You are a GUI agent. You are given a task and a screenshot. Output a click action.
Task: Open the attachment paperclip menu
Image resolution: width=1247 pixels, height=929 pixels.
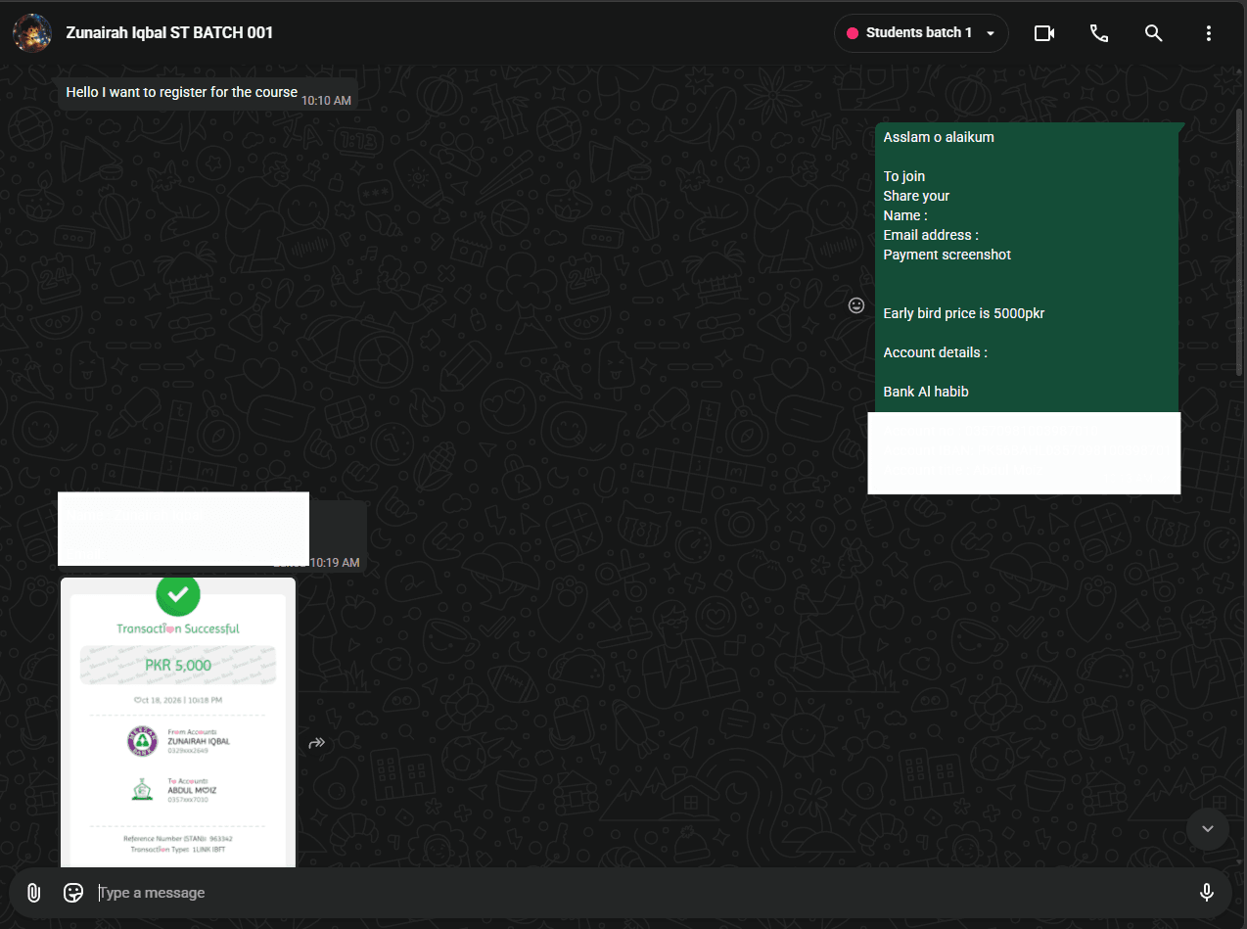point(33,893)
